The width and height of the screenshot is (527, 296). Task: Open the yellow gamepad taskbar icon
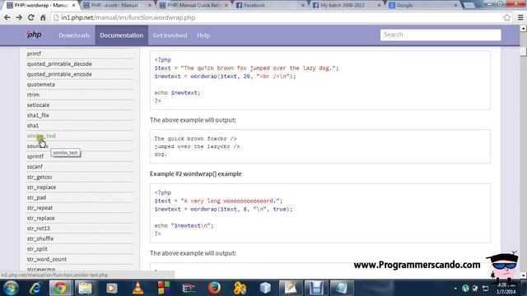click(240, 288)
